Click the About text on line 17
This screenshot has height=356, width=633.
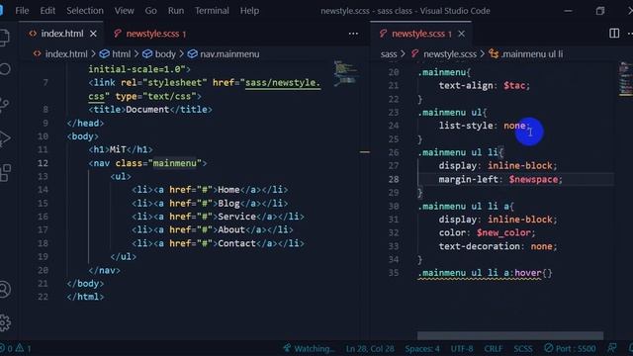click(231, 230)
